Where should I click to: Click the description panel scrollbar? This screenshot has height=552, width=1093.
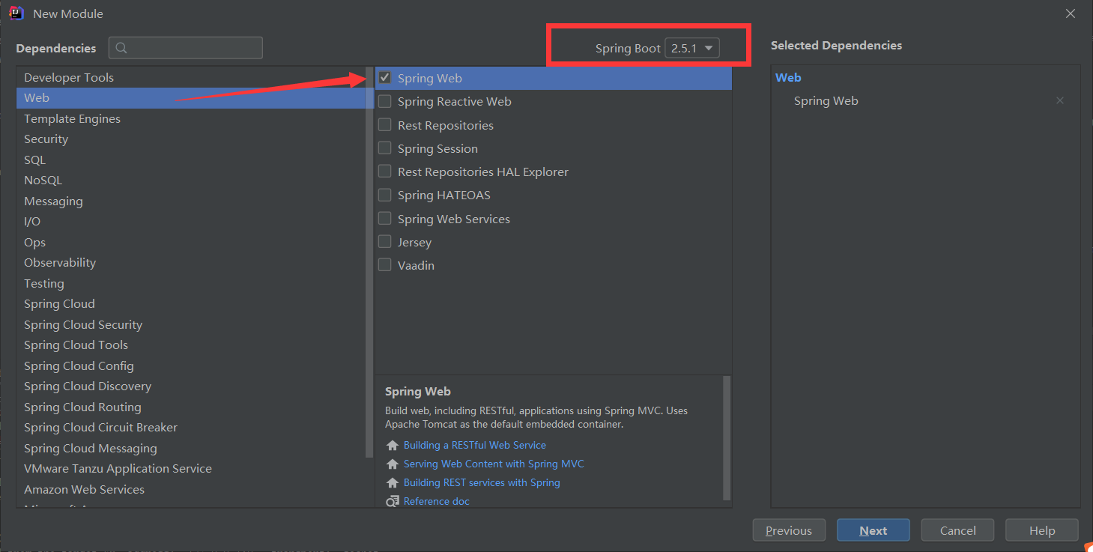point(727,438)
